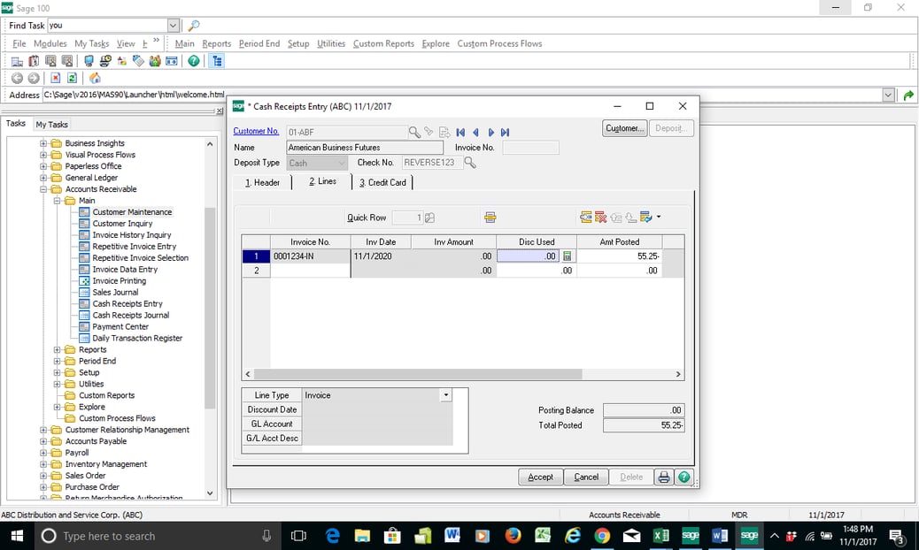Navigate to the first cash receipt record
The height and width of the screenshot is (550, 919).
[461, 132]
